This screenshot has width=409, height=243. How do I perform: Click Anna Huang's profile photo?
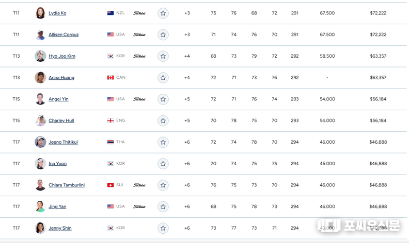(40, 78)
